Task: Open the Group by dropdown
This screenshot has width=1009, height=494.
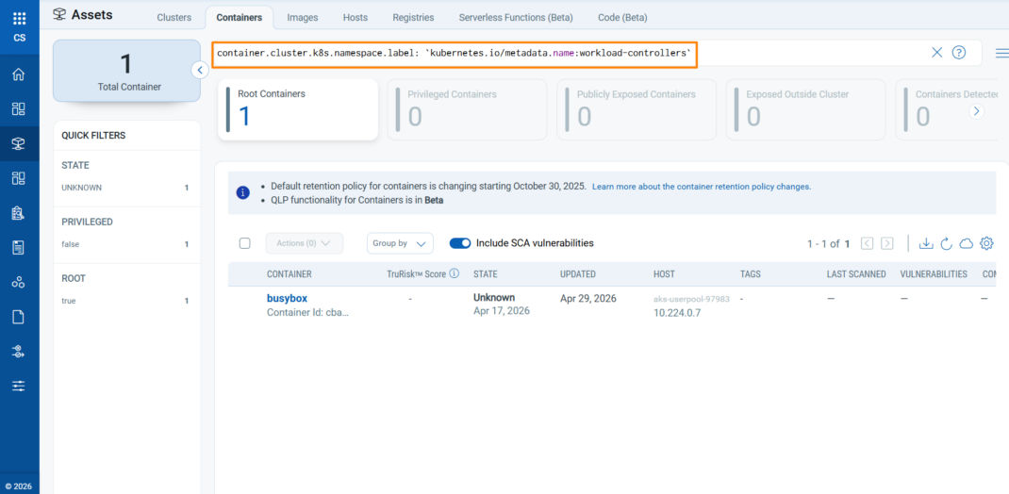Action: tap(400, 243)
